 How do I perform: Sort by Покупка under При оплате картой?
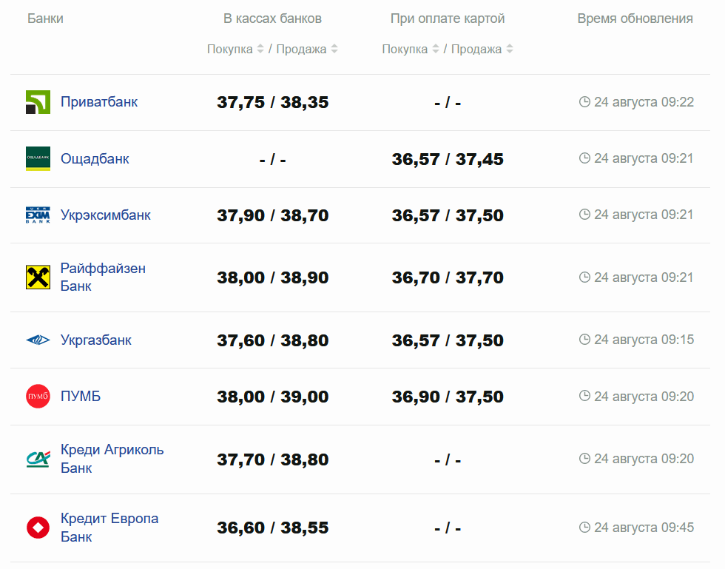point(411,50)
